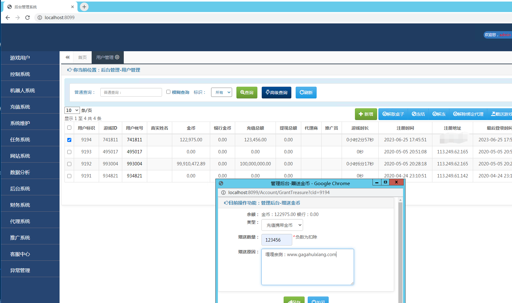Uncheck the row checkbox for user 9194
The width and height of the screenshot is (512, 303).
(69, 140)
